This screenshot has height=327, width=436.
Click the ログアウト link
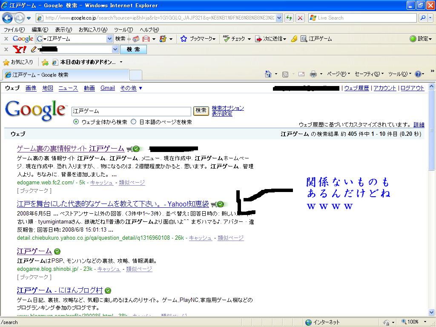[412, 88]
